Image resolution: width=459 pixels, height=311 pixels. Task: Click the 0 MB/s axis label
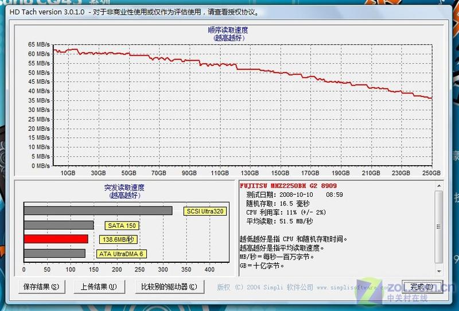pyautogui.click(x=41, y=166)
